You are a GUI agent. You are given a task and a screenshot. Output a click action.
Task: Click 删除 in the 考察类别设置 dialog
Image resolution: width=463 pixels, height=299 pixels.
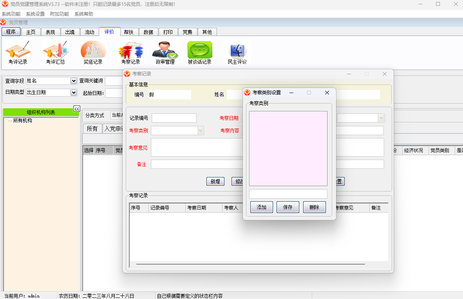coord(315,207)
